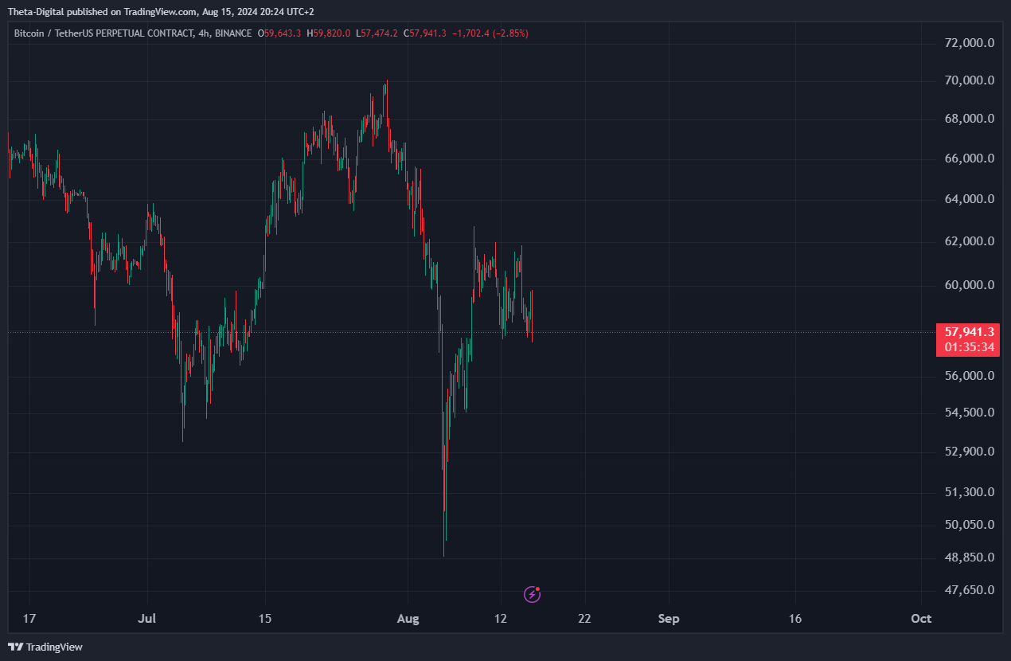Click the 72,000.0 price axis label
This screenshot has height=661, width=1011.
coord(969,42)
